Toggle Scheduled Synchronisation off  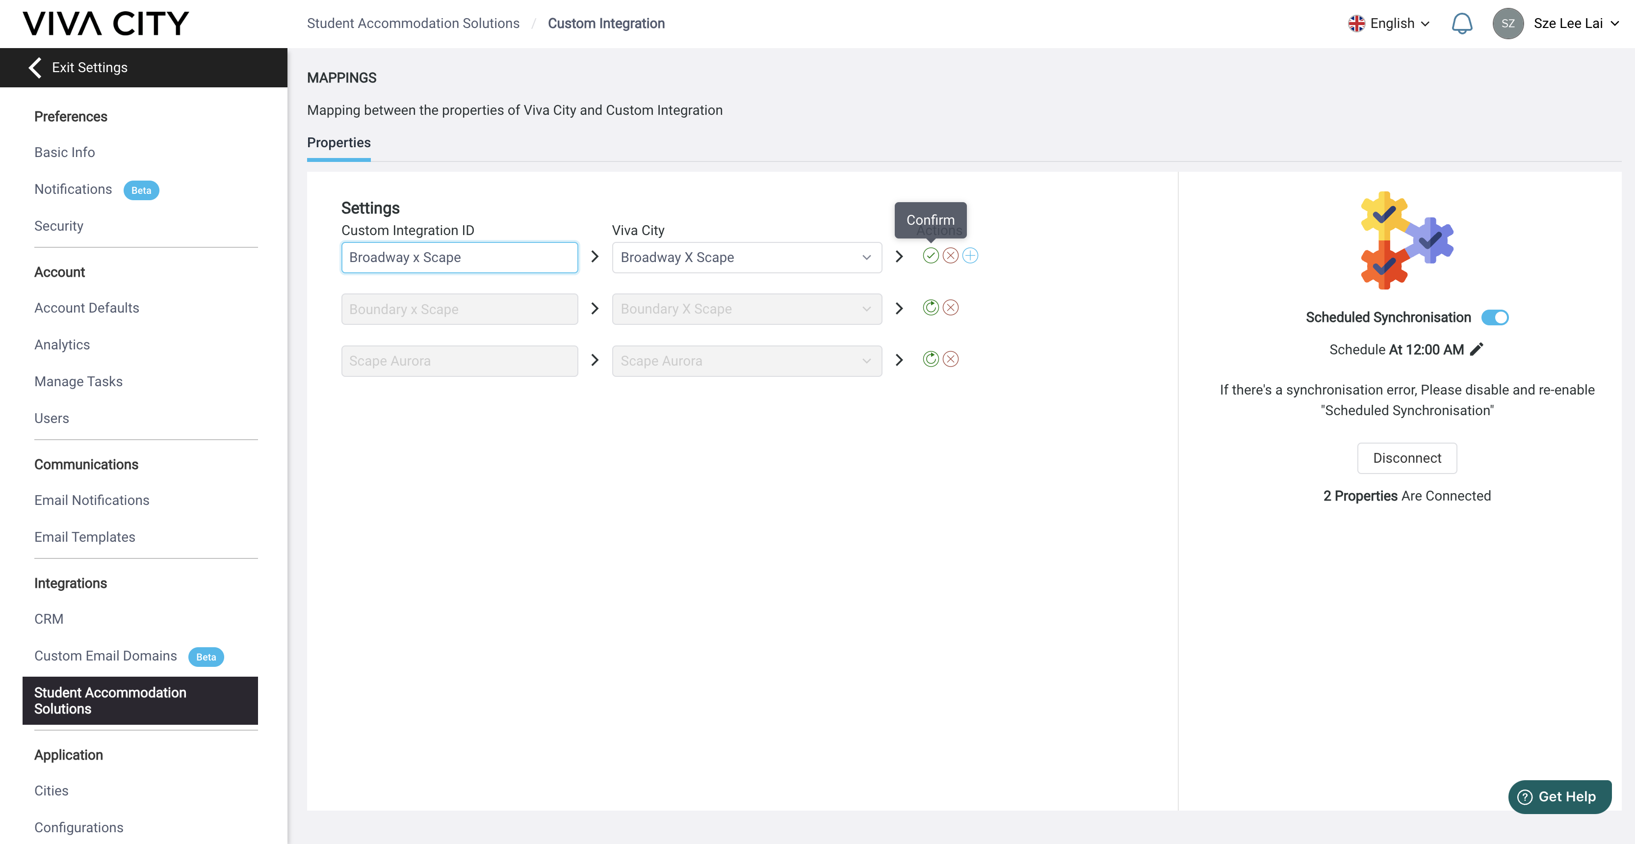tap(1495, 317)
